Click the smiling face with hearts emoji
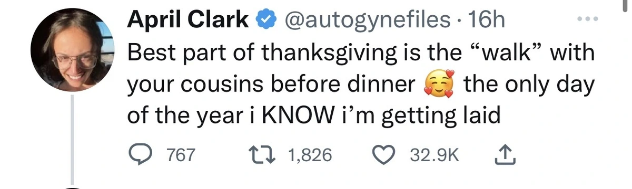The height and width of the screenshot is (189, 632). [439, 85]
